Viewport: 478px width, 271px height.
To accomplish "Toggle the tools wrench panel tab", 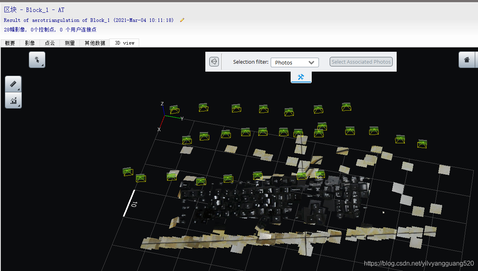I will tap(301, 77).
